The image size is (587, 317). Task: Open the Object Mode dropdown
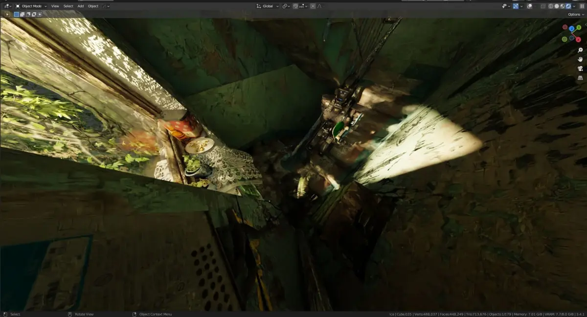click(x=31, y=6)
